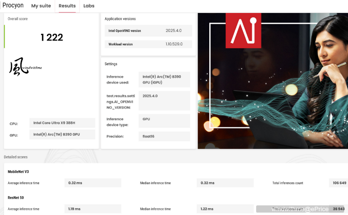The height and width of the screenshot is (215, 348).
Task: Click MobileNet V3 Total inferences count label
Action: point(288,183)
